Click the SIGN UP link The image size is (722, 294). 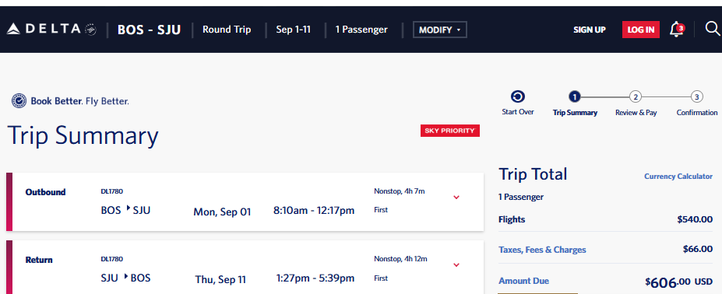click(590, 30)
